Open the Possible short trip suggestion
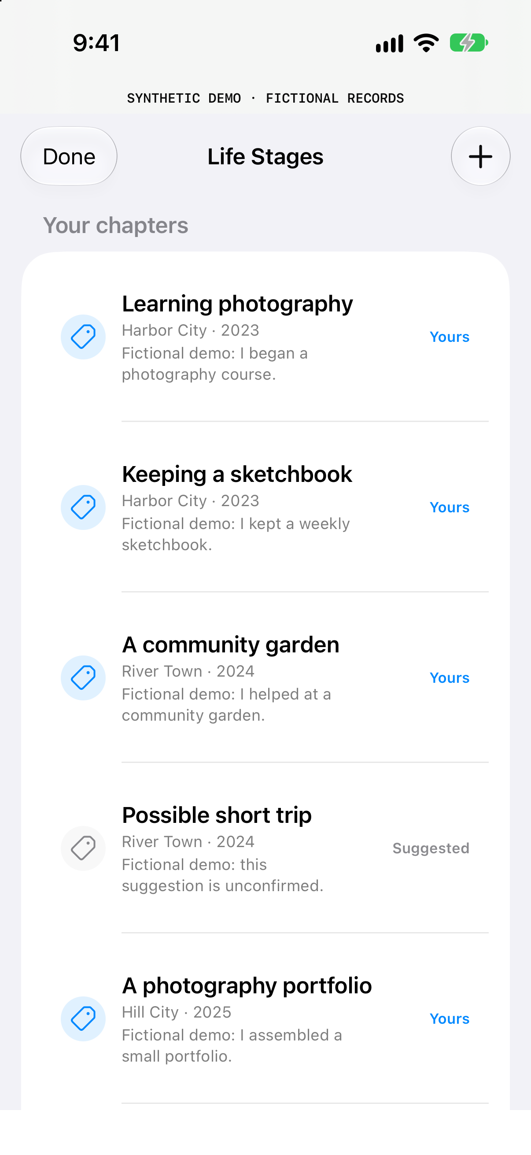The image size is (531, 1155). click(266, 848)
